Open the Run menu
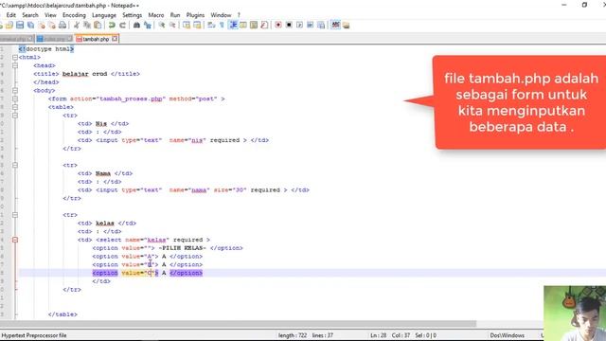606x341 pixels. click(x=175, y=15)
